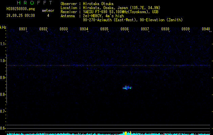Click the Location Hirakata, Osaka line

[110, 8]
